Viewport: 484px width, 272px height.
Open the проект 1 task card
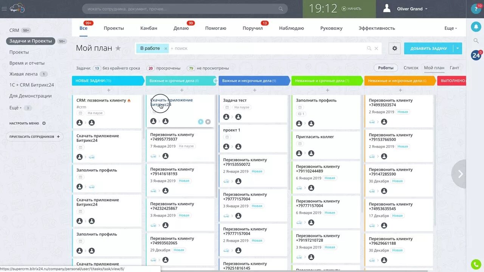(x=253, y=139)
